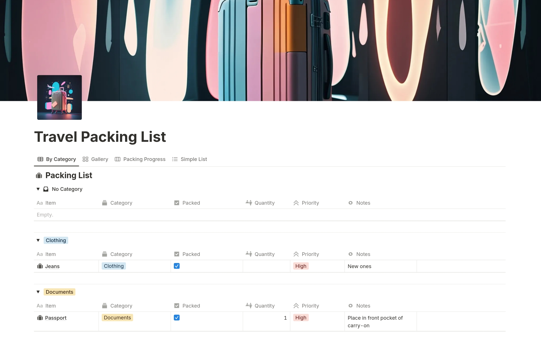Click the inbox icon next to No Category
The width and height of the screenshot is (541, 338).
point(46,189)
